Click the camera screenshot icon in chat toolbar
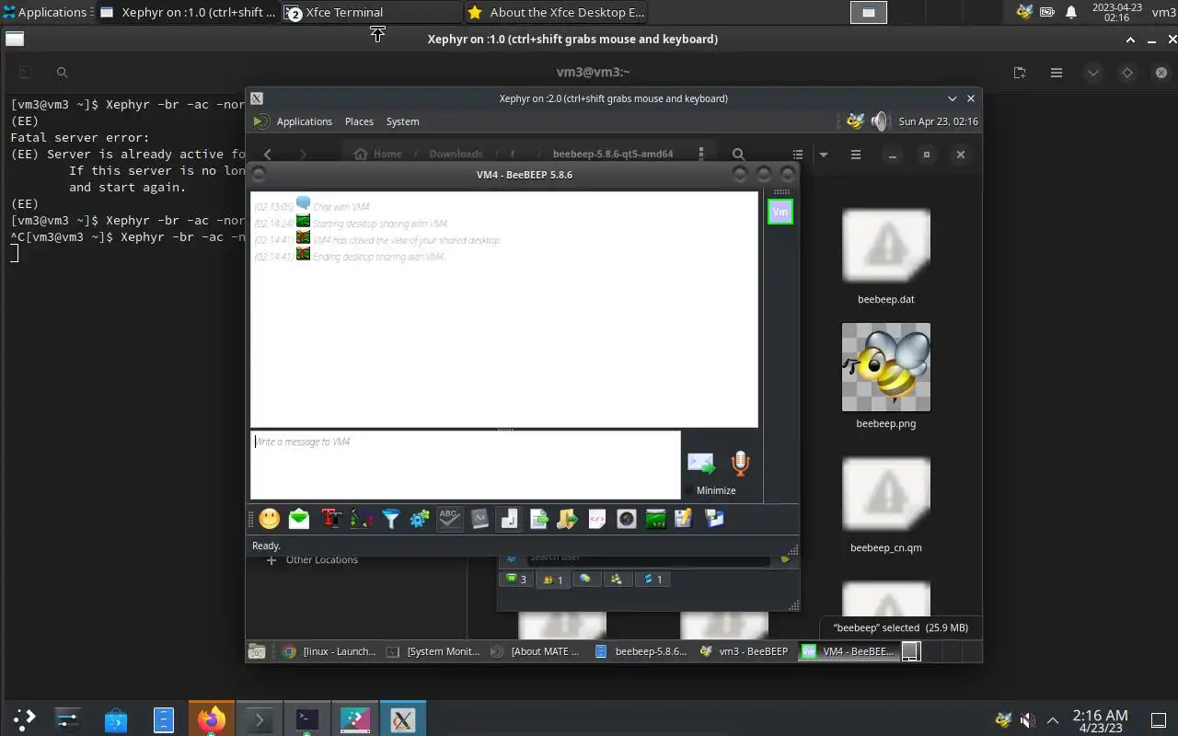 (627, 519)
